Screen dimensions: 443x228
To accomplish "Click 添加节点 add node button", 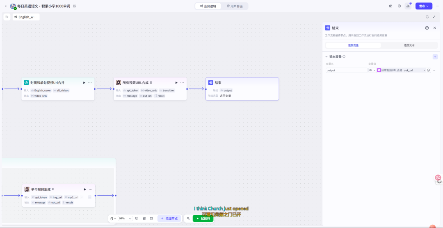I will click(x=169, y=219).
